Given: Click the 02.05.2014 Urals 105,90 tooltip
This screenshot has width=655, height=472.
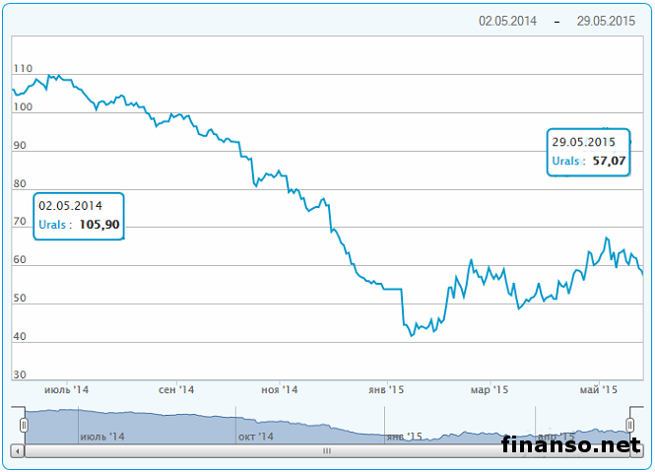Looking at the screenshot, I should (x=79, y=216).
